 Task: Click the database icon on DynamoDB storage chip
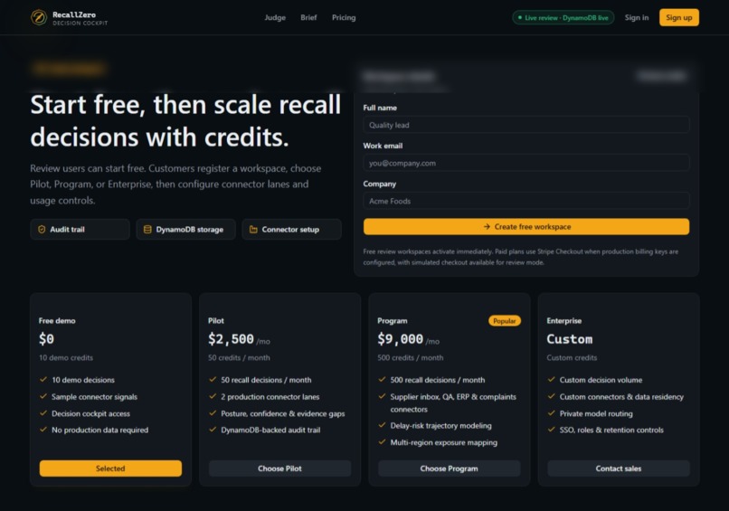(x=147, y=229)
